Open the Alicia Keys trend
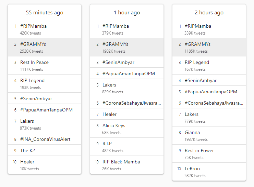254x187 pixels. (x=114, y=125)
